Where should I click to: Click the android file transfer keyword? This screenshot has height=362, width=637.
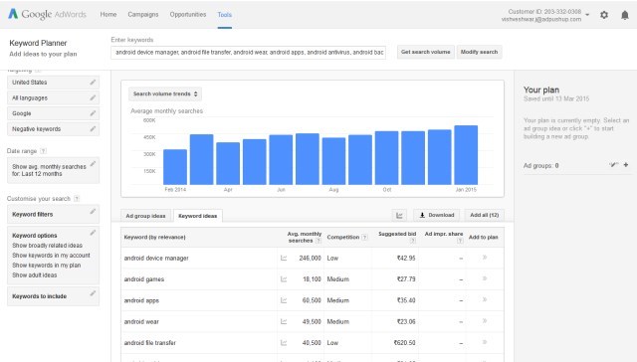pos(150,343)
